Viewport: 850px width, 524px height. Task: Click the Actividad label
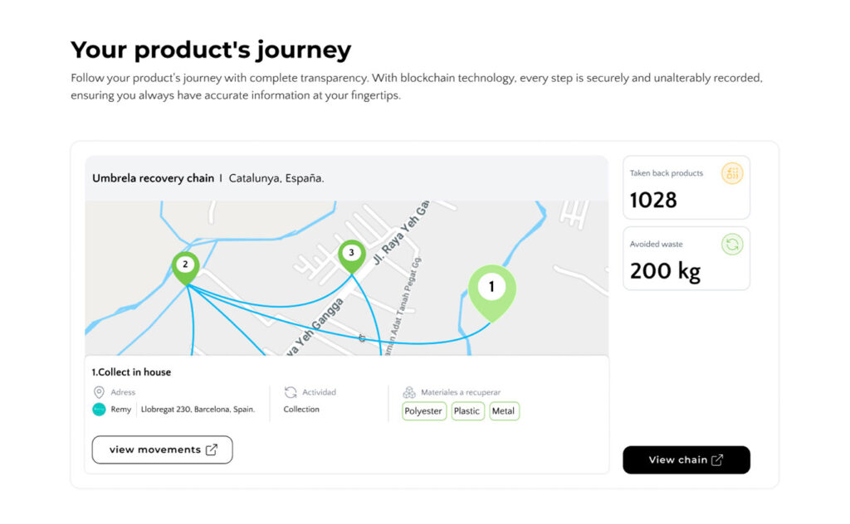(x=320, y=392)
